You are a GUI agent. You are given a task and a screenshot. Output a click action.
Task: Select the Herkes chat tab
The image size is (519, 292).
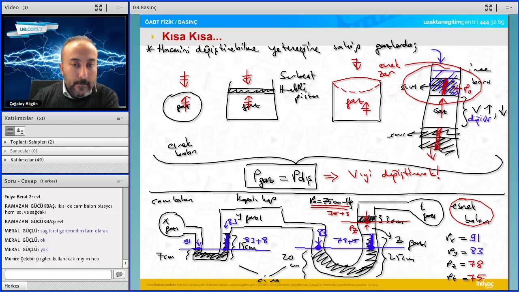tap(12, 286)
